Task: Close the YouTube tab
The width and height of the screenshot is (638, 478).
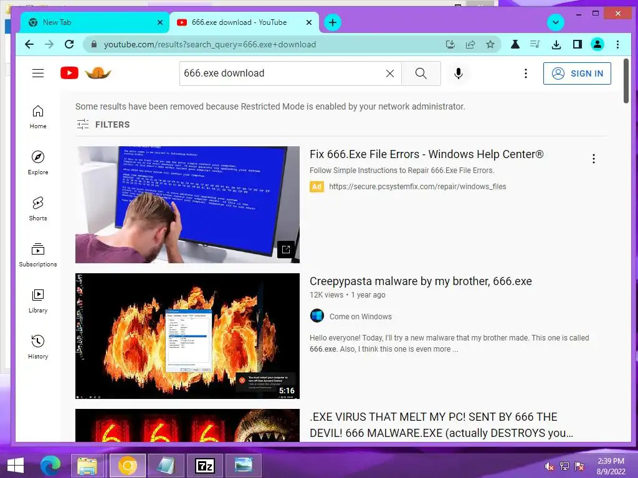Action: click(309, 22)
